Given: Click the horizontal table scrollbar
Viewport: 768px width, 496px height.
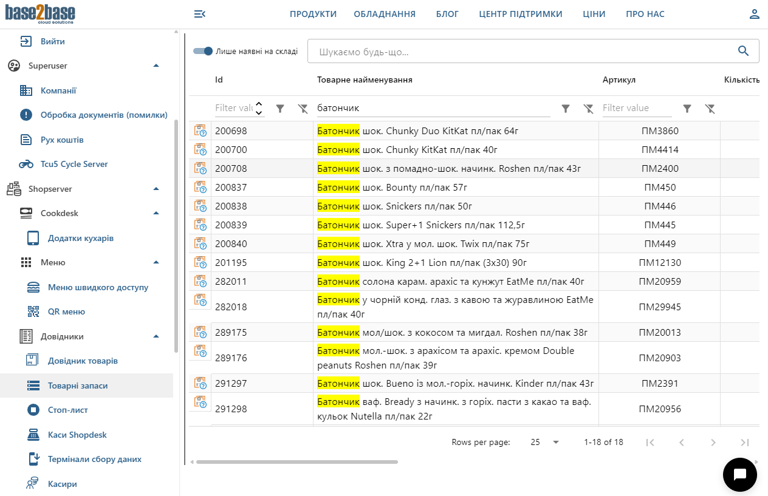Looking at the screenshot, I should coord(297,462).
